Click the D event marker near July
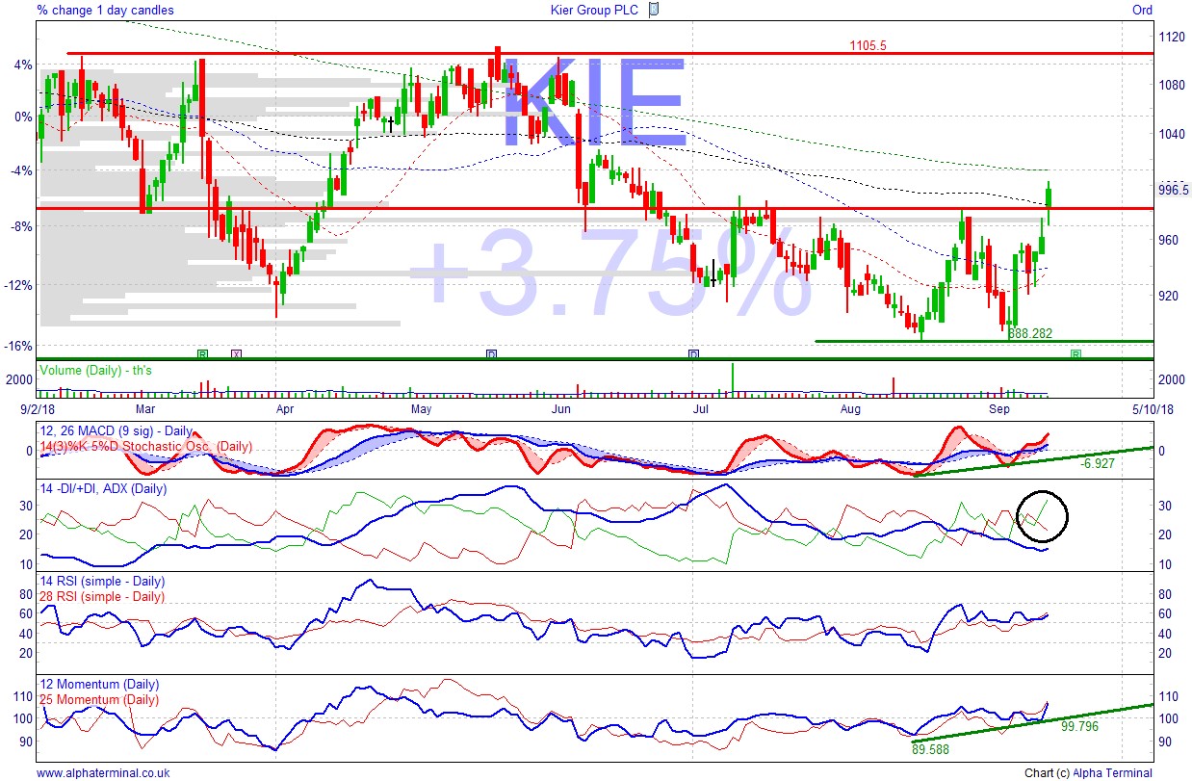Screen dimensions: 1192x781 click(693, 354)
